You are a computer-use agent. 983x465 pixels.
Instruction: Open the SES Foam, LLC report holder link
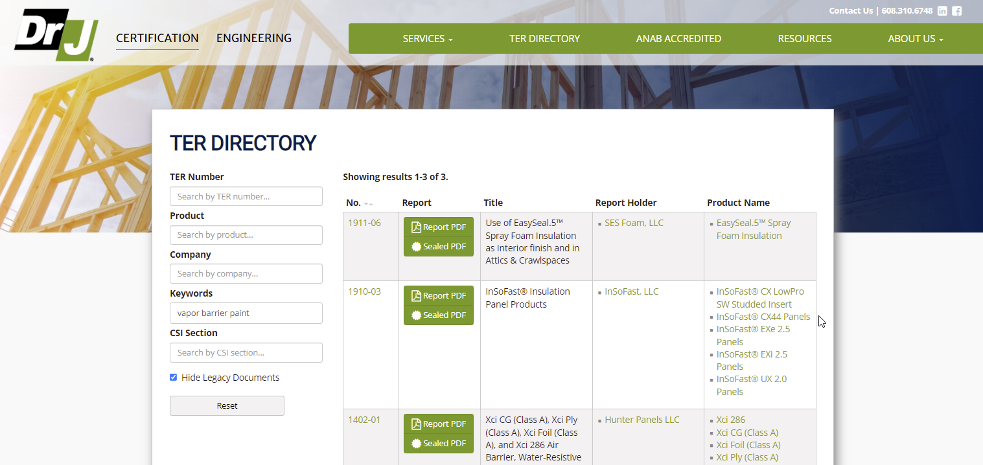point(634,222)
